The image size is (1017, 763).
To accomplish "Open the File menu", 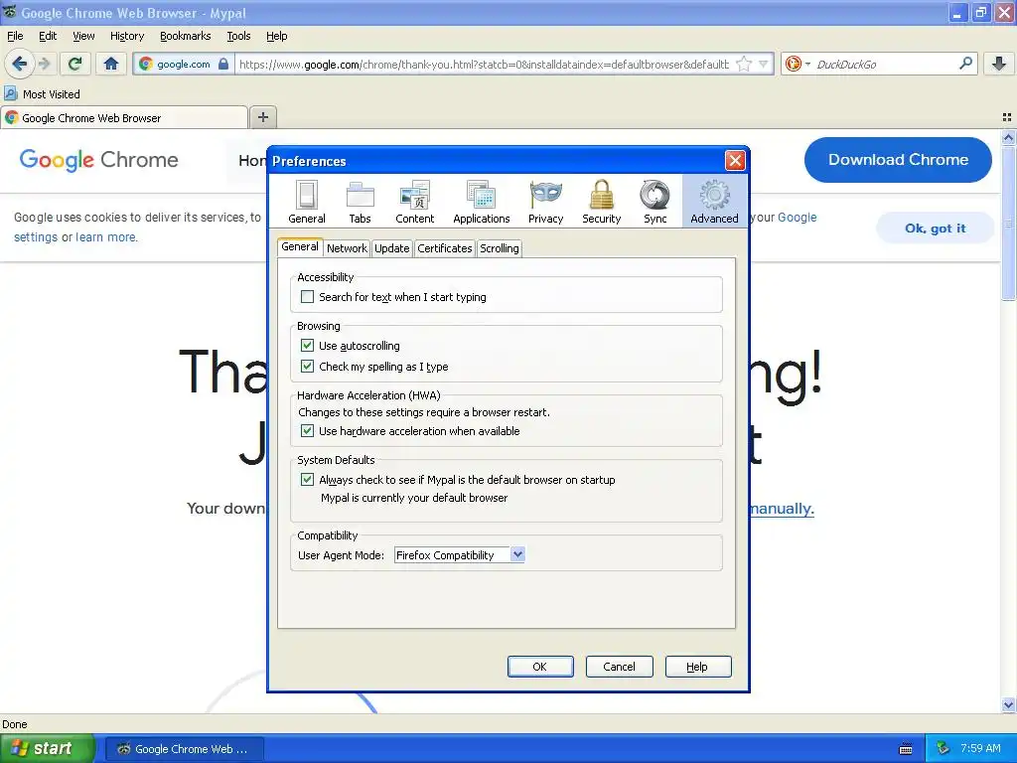I will click(x=15, y=36).
